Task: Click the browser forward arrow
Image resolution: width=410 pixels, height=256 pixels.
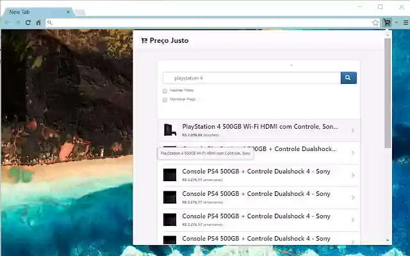Action: tap(17, 23)
